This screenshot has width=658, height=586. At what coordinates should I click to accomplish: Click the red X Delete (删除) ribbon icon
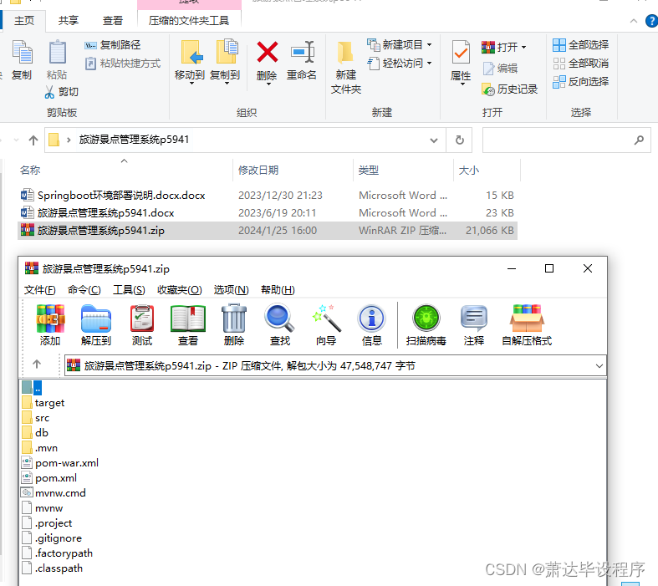pyautogui.click(x=268, y=52)
